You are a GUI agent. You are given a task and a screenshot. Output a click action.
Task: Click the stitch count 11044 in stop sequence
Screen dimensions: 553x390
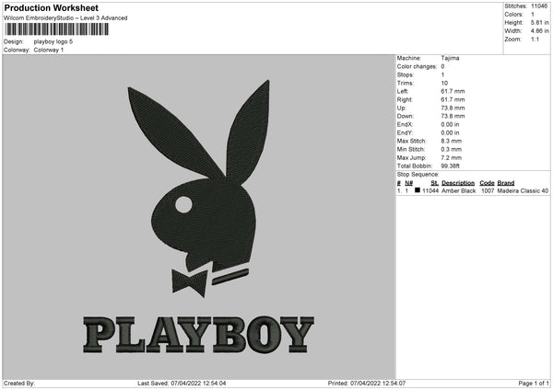pyautogui.click(x=430, y=190)
